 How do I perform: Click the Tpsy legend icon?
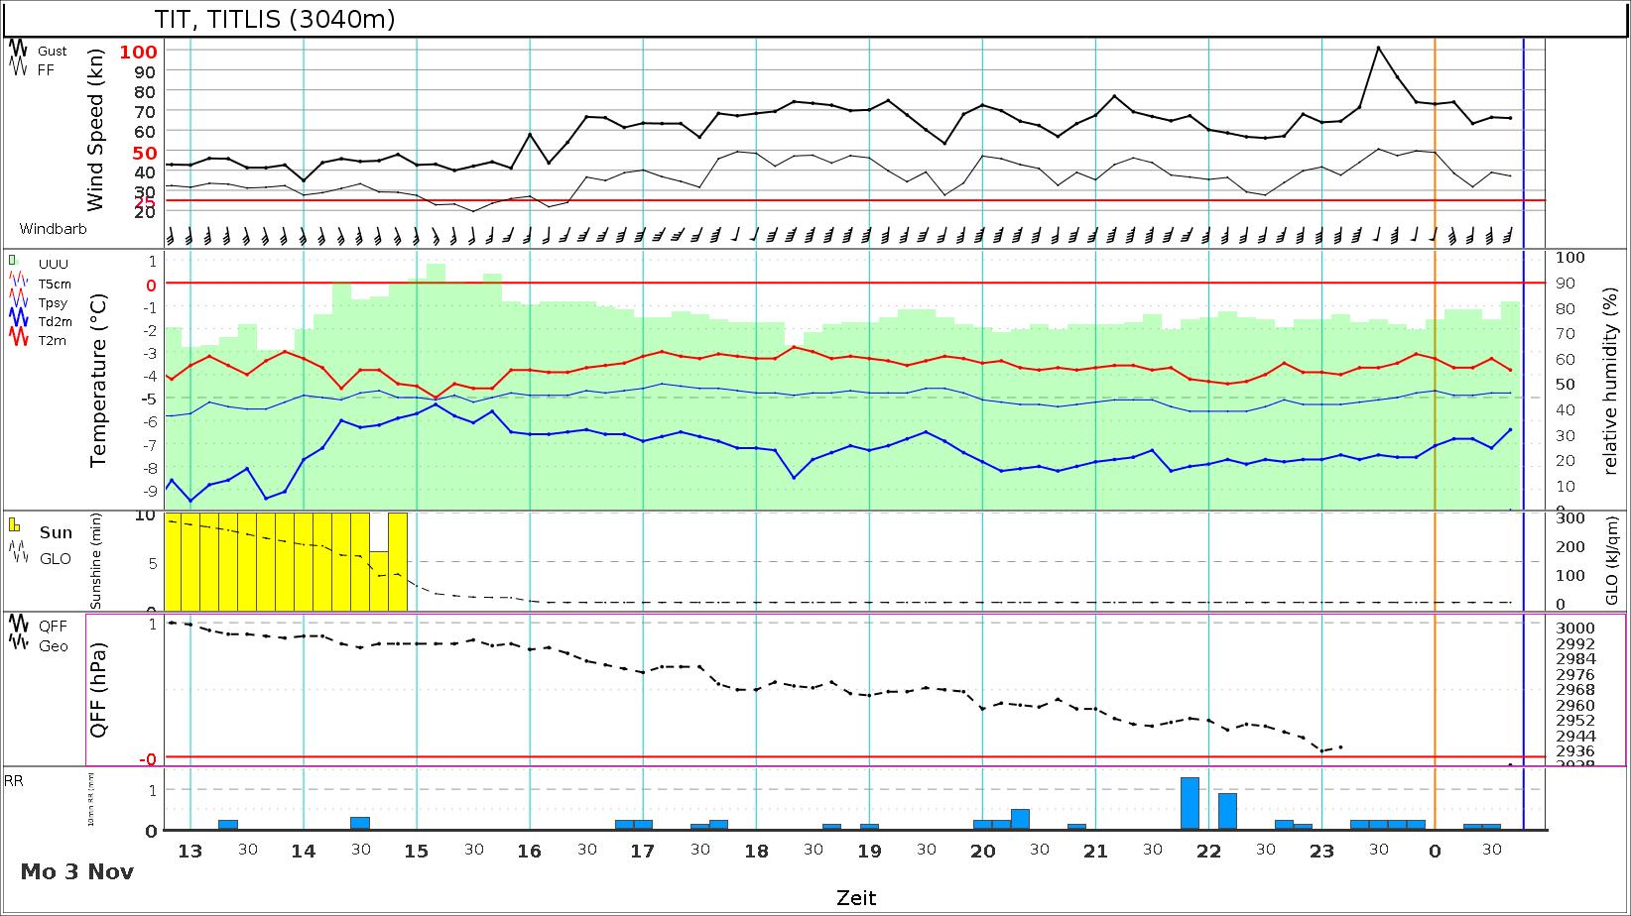17,301
